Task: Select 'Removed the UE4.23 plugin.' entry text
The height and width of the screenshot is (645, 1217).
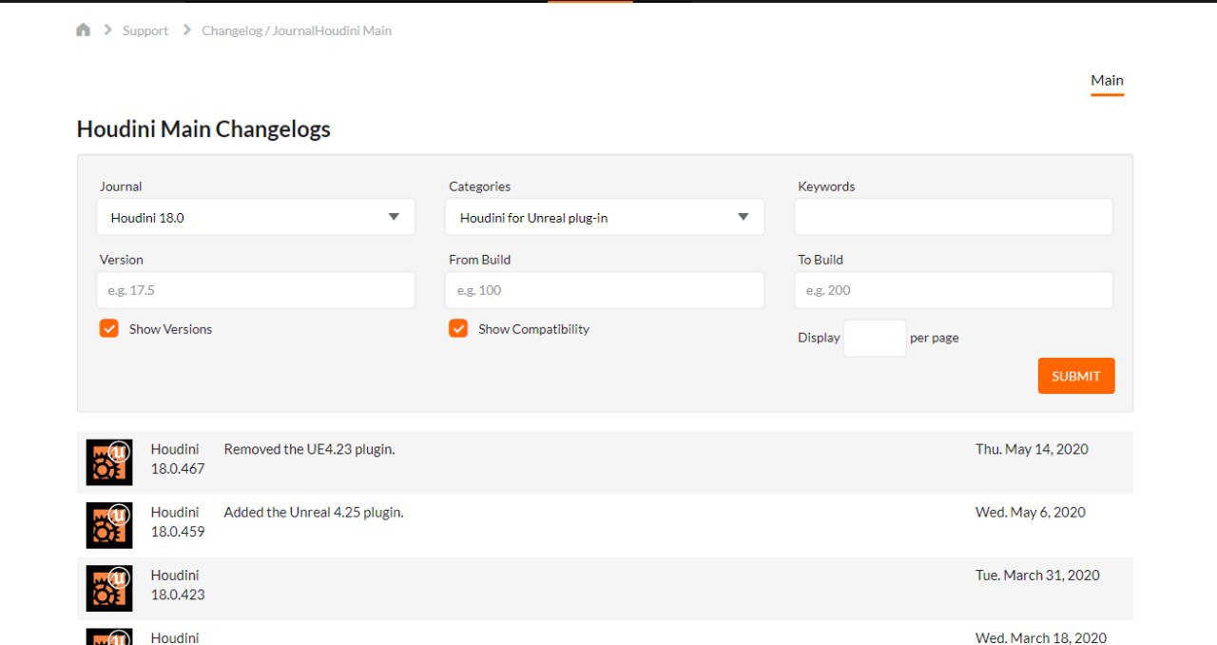Action: pos(309,449)
